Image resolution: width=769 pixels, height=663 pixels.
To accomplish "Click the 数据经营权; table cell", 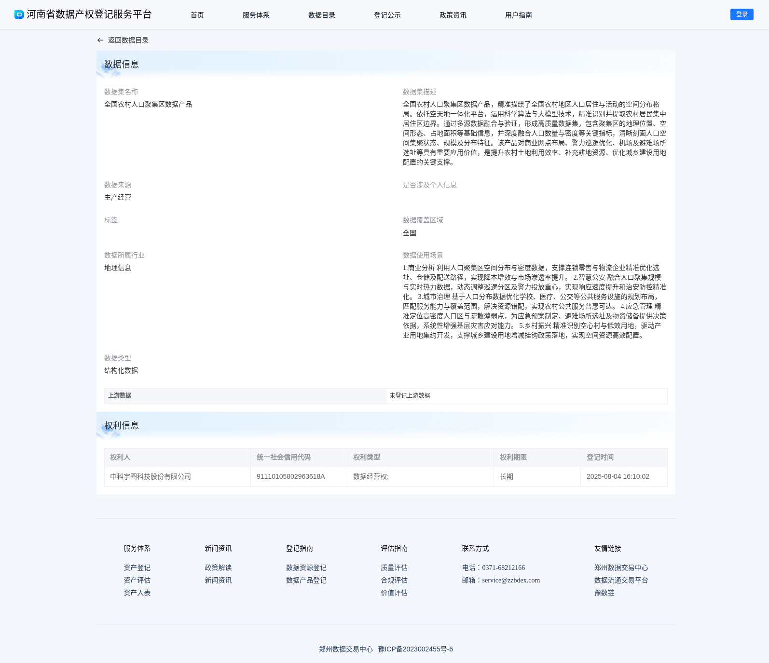I will click(420, 476).
